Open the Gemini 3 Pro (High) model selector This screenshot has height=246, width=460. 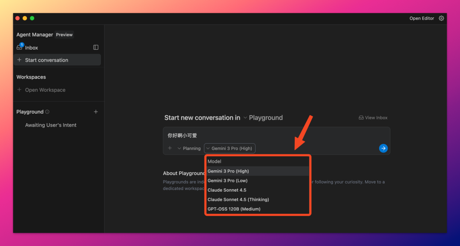(x=230, y=148)
